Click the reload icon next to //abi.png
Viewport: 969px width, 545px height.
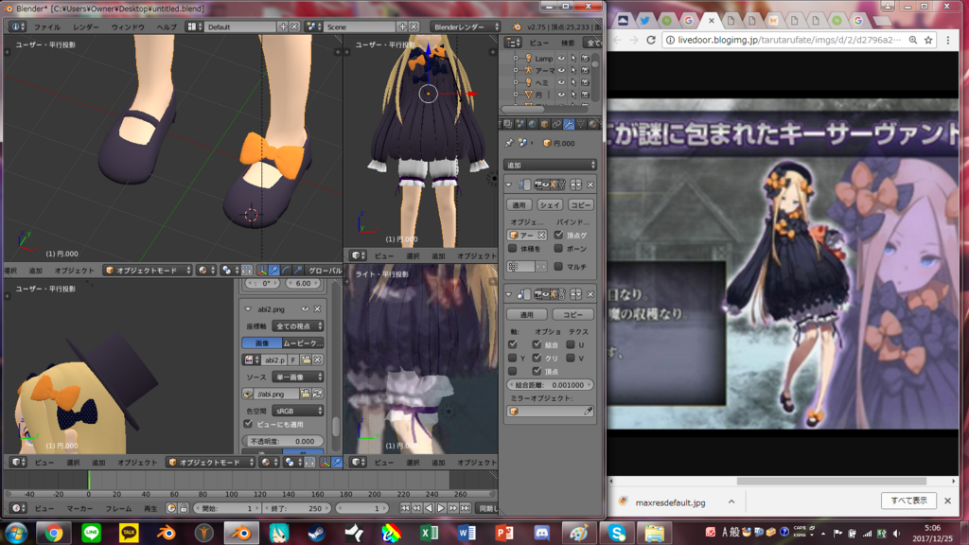[x=318, y=394]
